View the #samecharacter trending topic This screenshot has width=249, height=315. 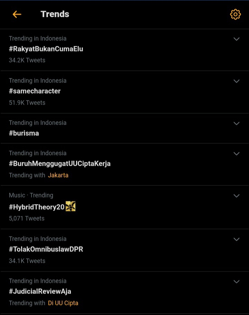coord(35,91)
